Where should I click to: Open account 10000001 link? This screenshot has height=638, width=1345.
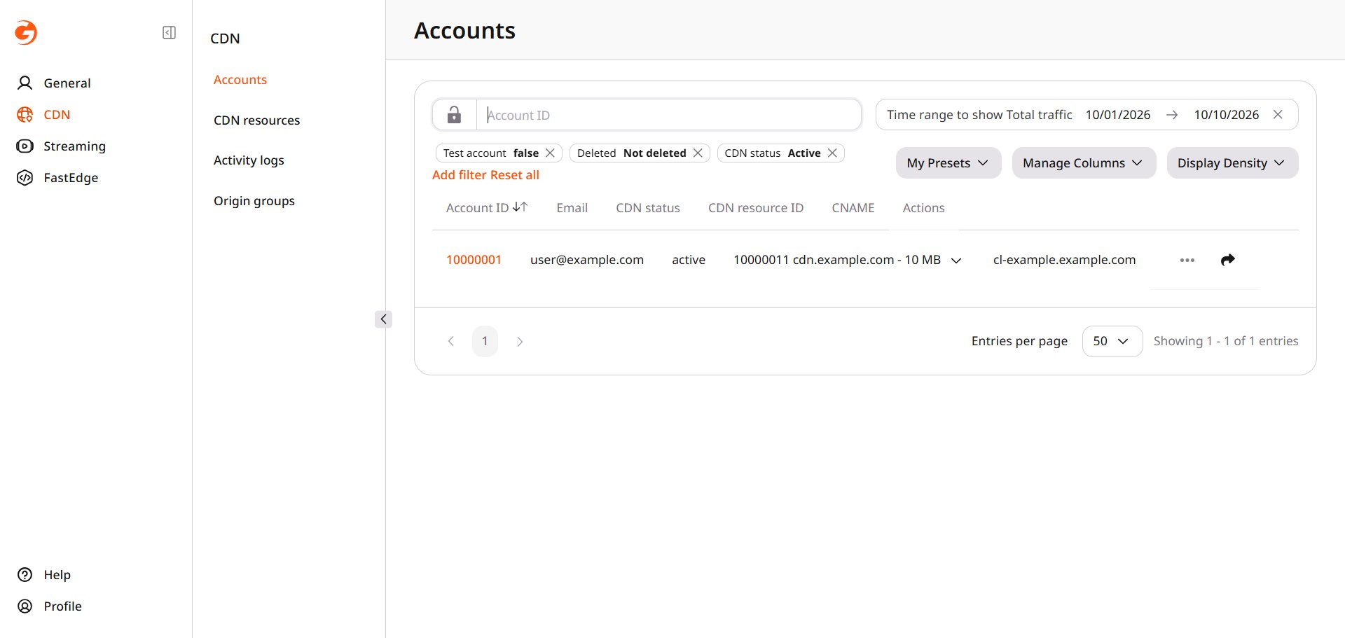pyautogui.click(x=474, y=260)
